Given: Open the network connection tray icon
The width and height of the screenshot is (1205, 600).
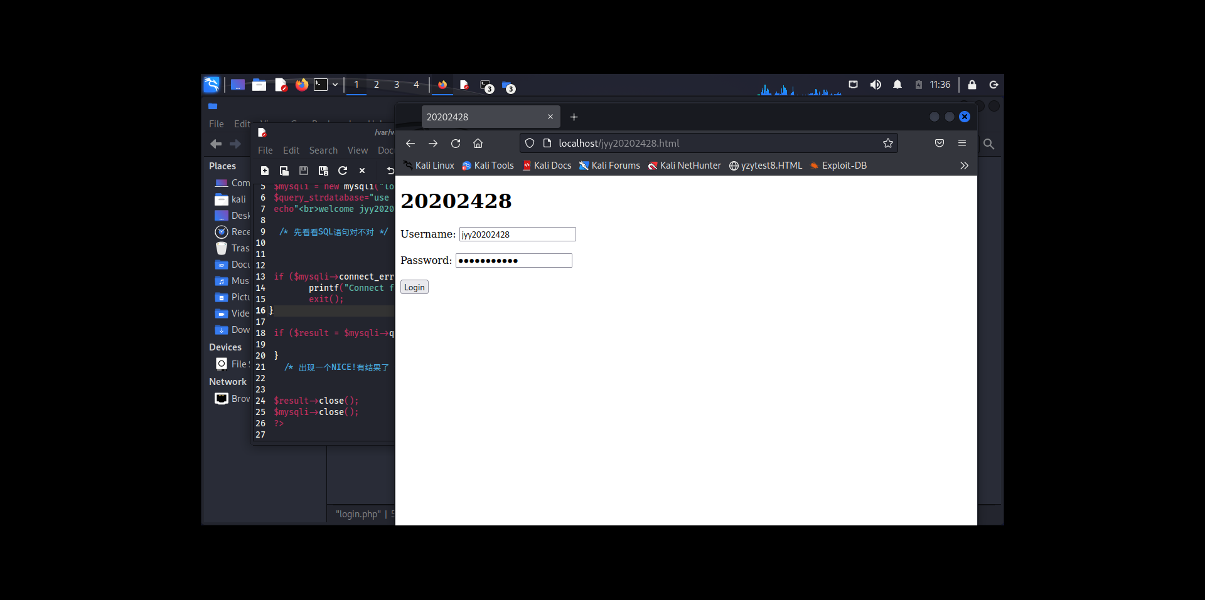Looking at the screenshot, I should pos(854,85).
